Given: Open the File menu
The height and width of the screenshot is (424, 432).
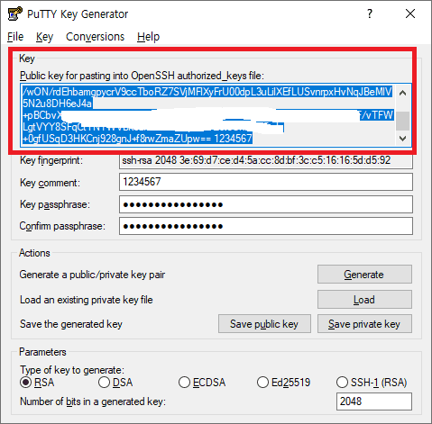Looking at the screenshot, I should point(15,37).
